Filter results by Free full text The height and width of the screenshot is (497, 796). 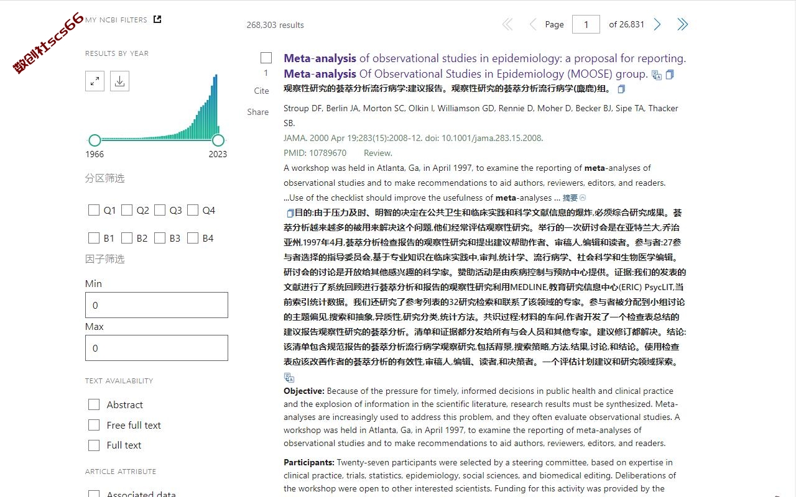[x=94, y=425]
